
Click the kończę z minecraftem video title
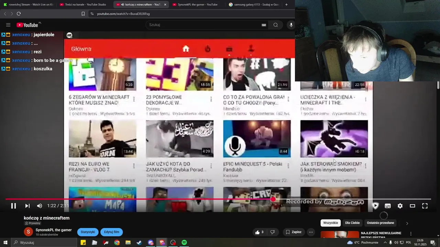47,218
